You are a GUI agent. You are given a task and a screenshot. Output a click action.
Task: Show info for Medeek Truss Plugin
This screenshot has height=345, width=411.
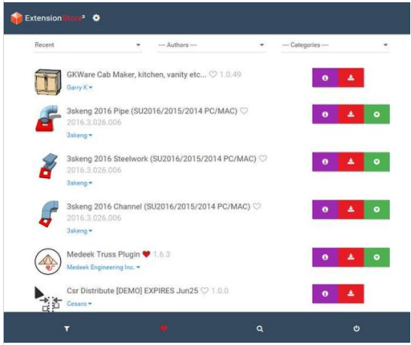pos(325,257)
